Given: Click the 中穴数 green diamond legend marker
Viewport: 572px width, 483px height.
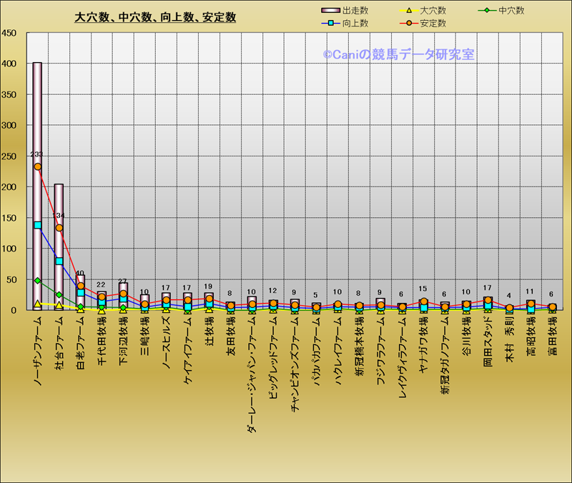Looking at the screenshot, I should [485, 11].
